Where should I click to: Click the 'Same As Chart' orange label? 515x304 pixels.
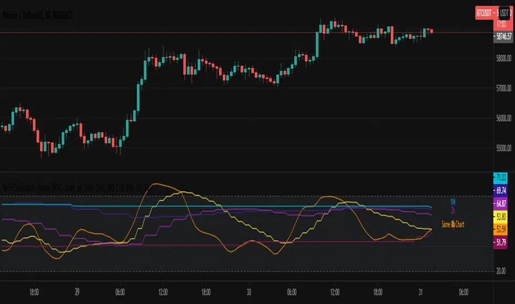[453, 224]
